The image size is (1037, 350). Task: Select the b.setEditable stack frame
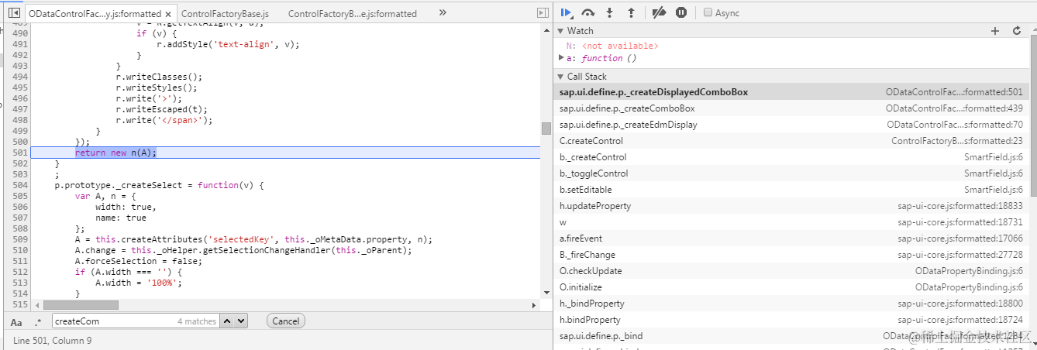[x=791, y=190]
